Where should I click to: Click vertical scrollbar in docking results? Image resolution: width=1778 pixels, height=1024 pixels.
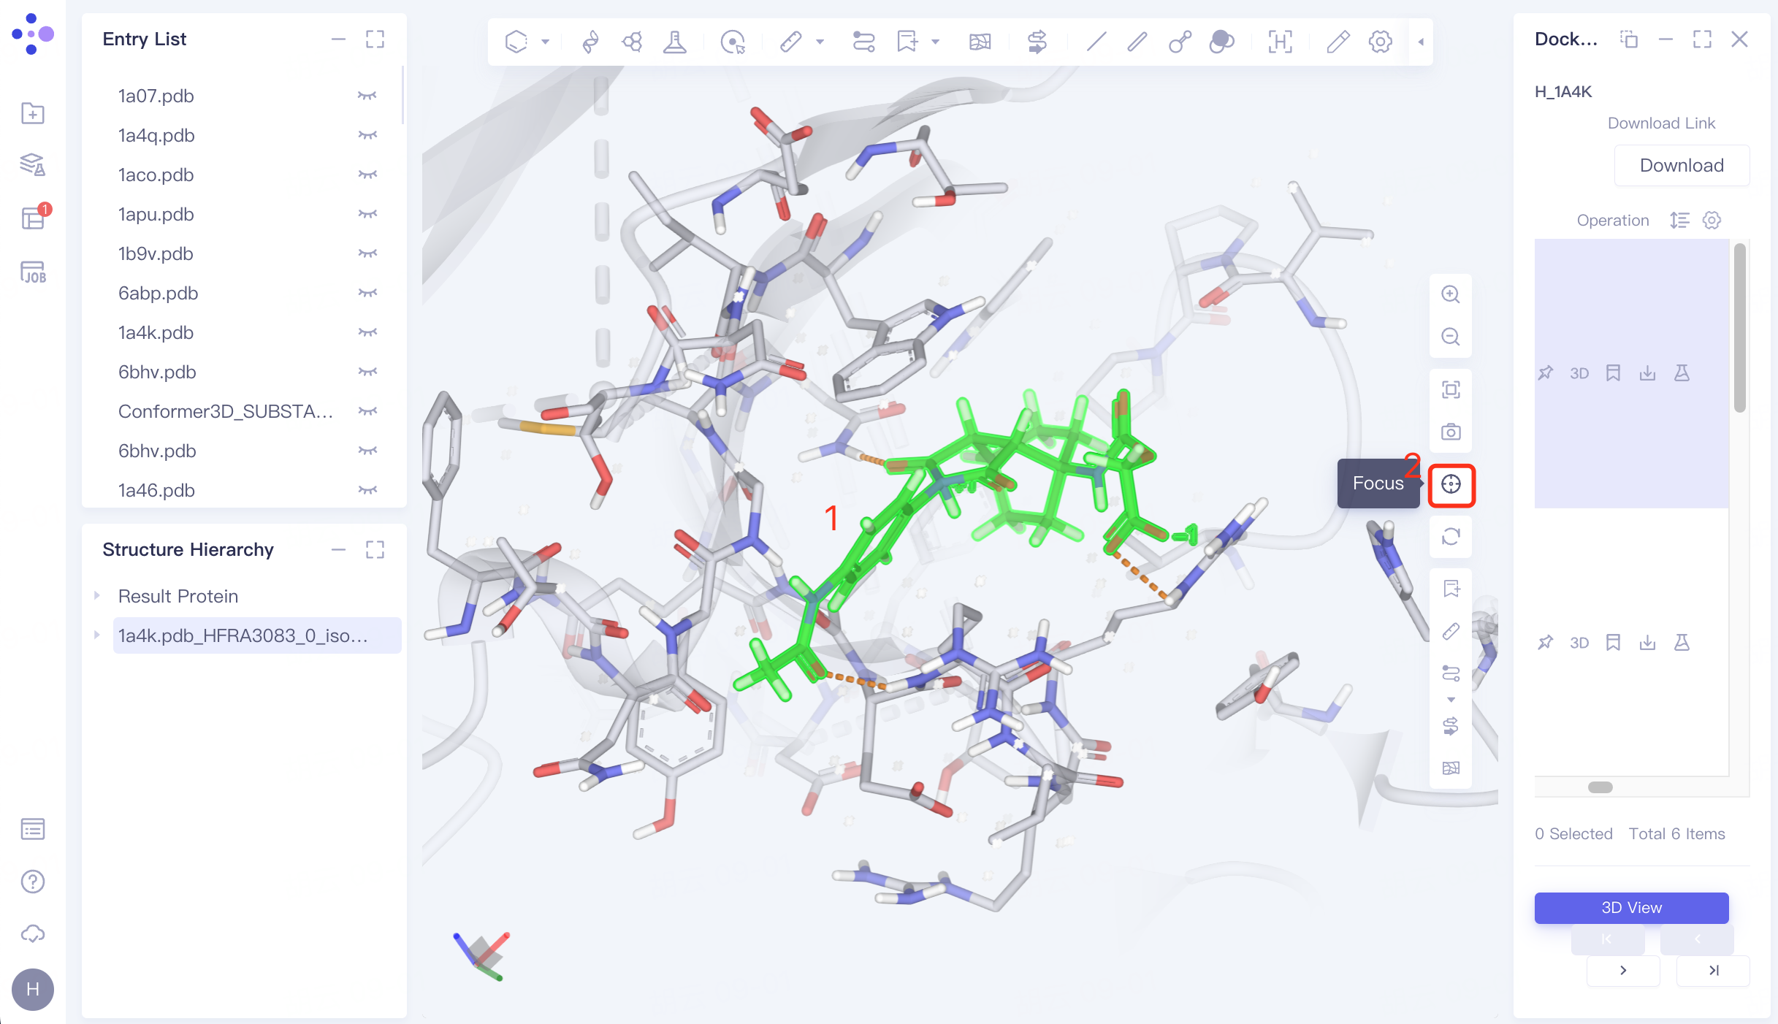tap(1739, 329)
